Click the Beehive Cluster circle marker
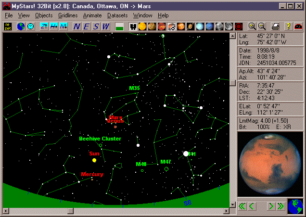This screenshot has width=306, height=217. (x=101, y=145)
